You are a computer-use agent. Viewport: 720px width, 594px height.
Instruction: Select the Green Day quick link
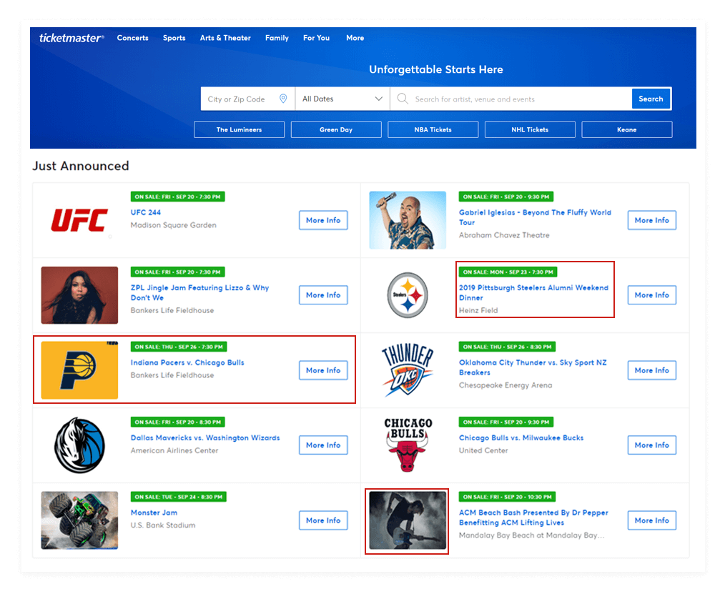pyautogui.click(x=336, y=129)
